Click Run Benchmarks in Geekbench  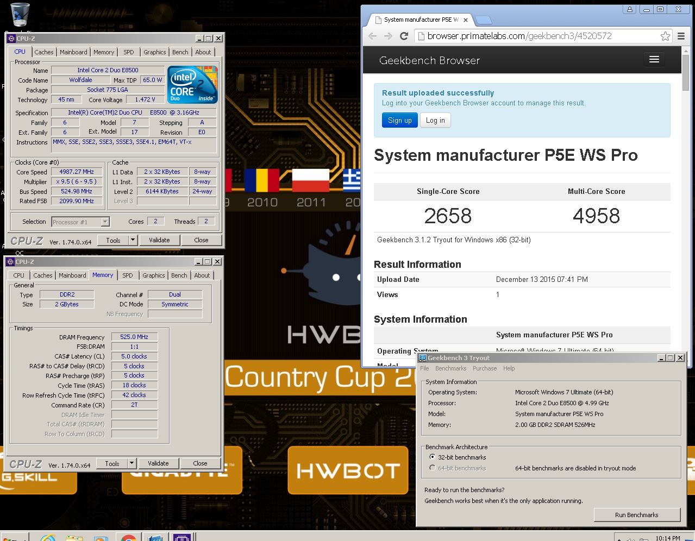point(637,515)
